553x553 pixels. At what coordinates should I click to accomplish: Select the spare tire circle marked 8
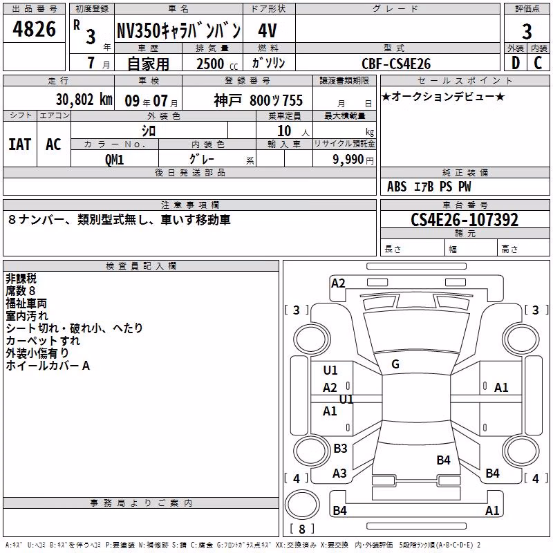pyautogui.click(x=302, y=505)
